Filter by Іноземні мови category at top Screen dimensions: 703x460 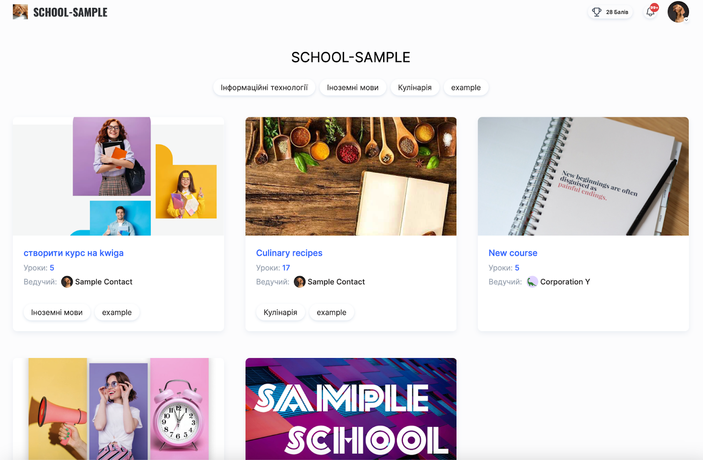click(353, 87)
